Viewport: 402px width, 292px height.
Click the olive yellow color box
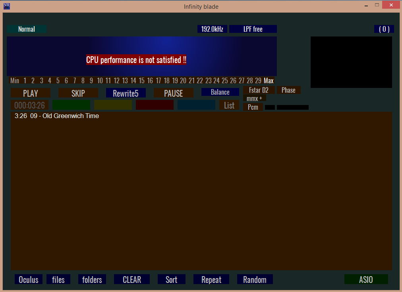coord(113,105)
